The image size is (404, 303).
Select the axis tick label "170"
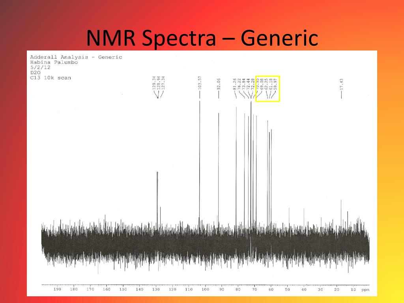pos(90,289)
